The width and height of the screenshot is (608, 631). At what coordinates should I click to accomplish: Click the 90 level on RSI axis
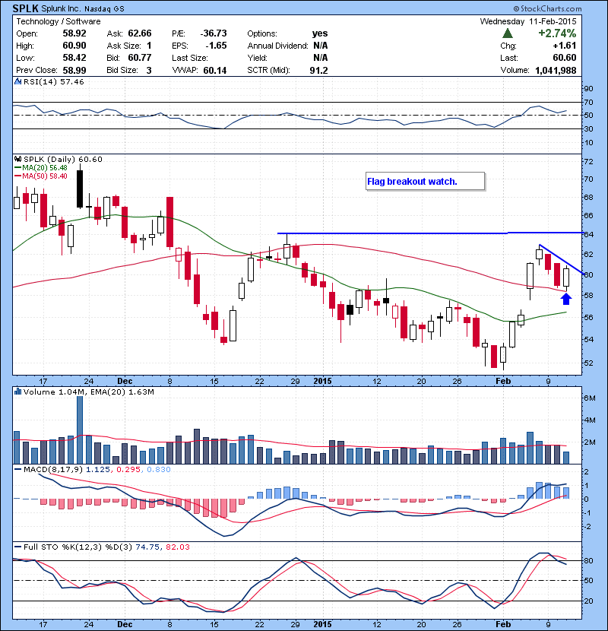pos(588,88)
